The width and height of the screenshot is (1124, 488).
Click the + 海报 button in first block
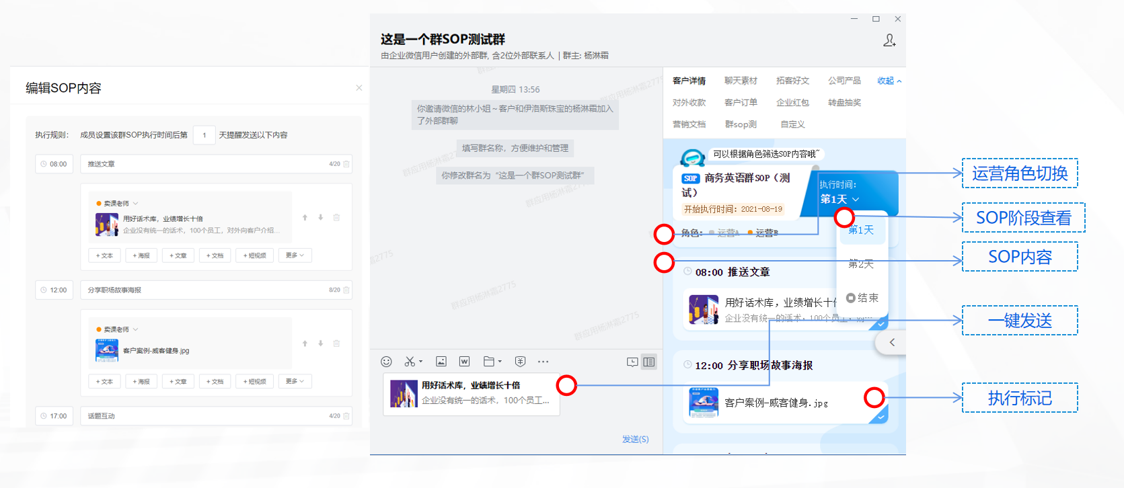coord(141,255)
